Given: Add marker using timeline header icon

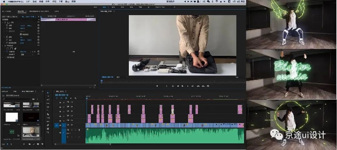Looking at the screenshot, I should pyautogui.click(x=71, y=98).
